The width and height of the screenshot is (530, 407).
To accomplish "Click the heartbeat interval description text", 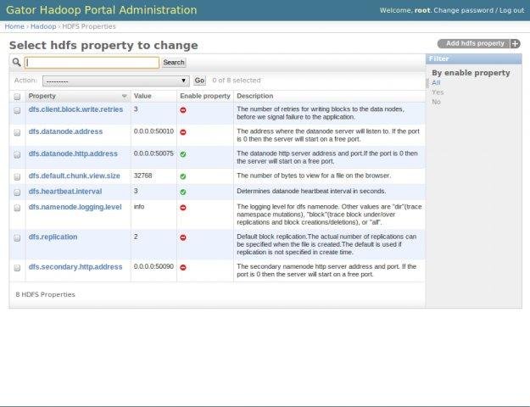I will [x=311, y=191].
